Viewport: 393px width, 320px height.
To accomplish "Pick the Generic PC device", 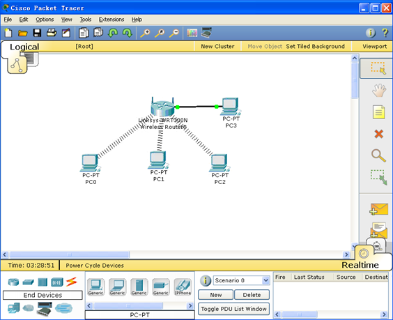I will click(x=95, y=287).
